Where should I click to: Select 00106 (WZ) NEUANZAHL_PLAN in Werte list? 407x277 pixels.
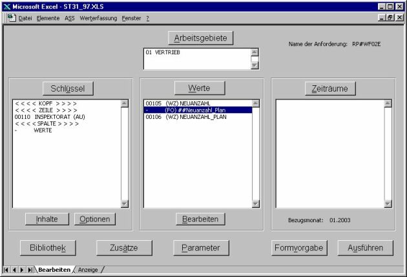(186, 117)
